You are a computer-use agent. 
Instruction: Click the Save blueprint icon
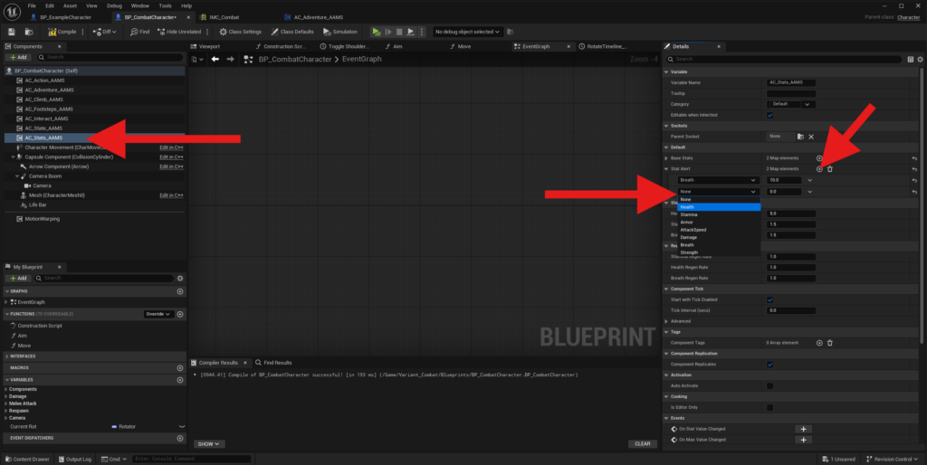click(x=11, y=32)
